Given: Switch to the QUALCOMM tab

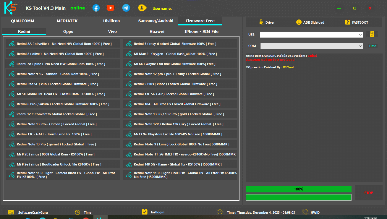Looking at the screenshot, I should [22, 21].
